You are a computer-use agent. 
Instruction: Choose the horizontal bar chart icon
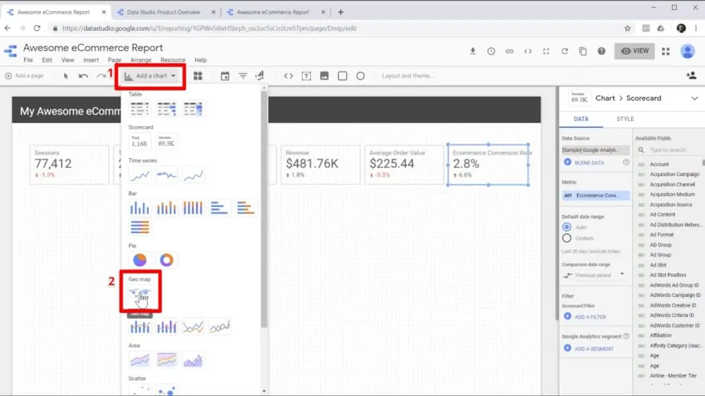coord(219,208)
